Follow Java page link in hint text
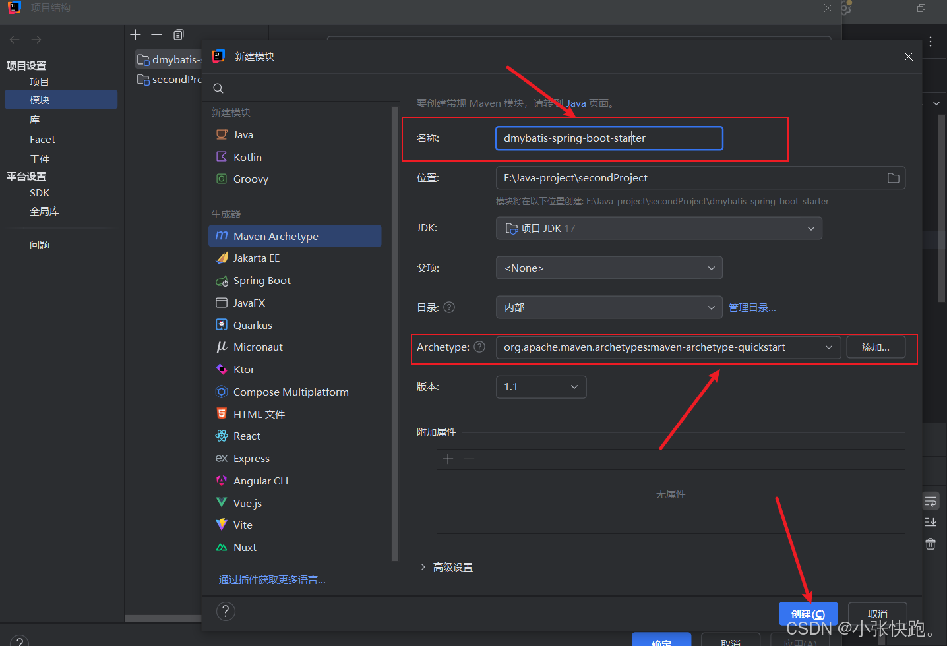The width and height of the screenshot is (947, 646). pos(576,103)
